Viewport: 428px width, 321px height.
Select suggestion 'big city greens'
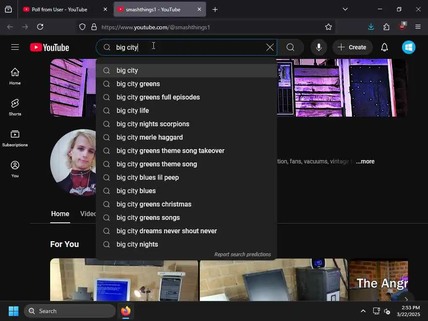tap(186, 84)
